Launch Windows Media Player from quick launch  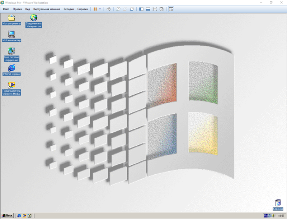click(24, 216)
